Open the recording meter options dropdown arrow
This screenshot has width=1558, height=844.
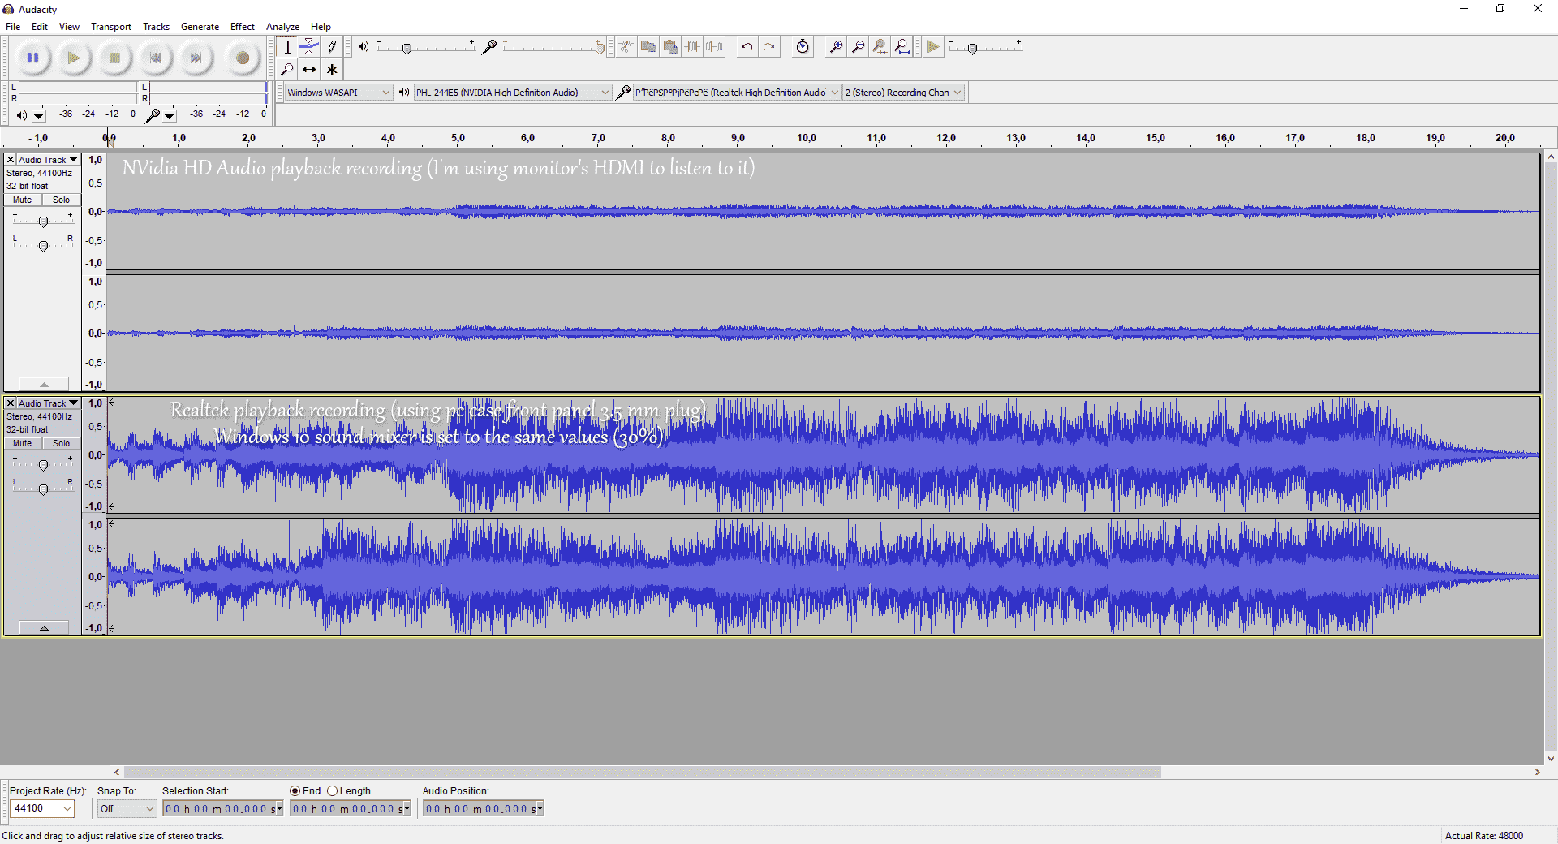170,116
